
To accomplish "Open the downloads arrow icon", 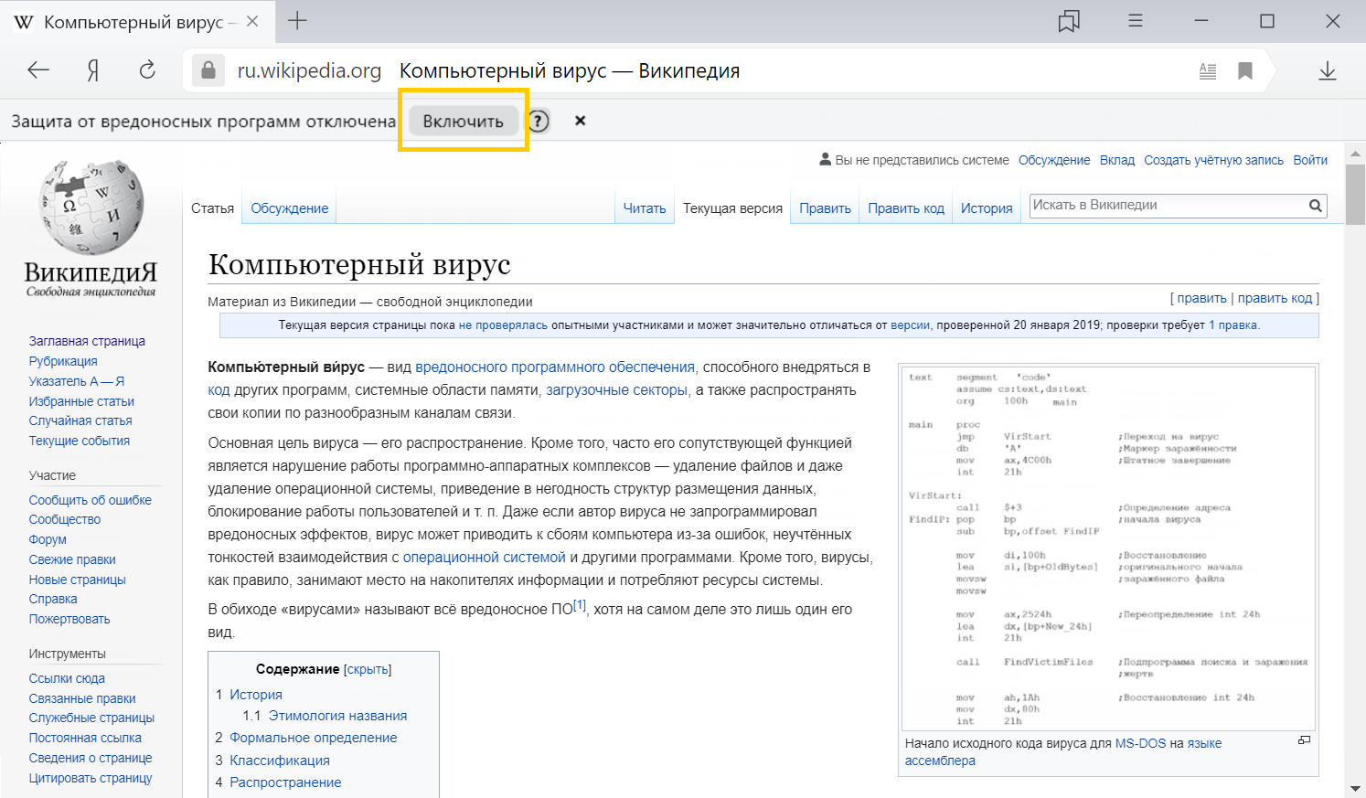I will (x=1328, y=70).
